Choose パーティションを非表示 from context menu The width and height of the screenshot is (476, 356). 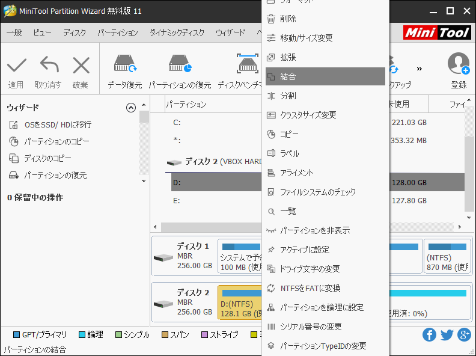tap(325, 230)
